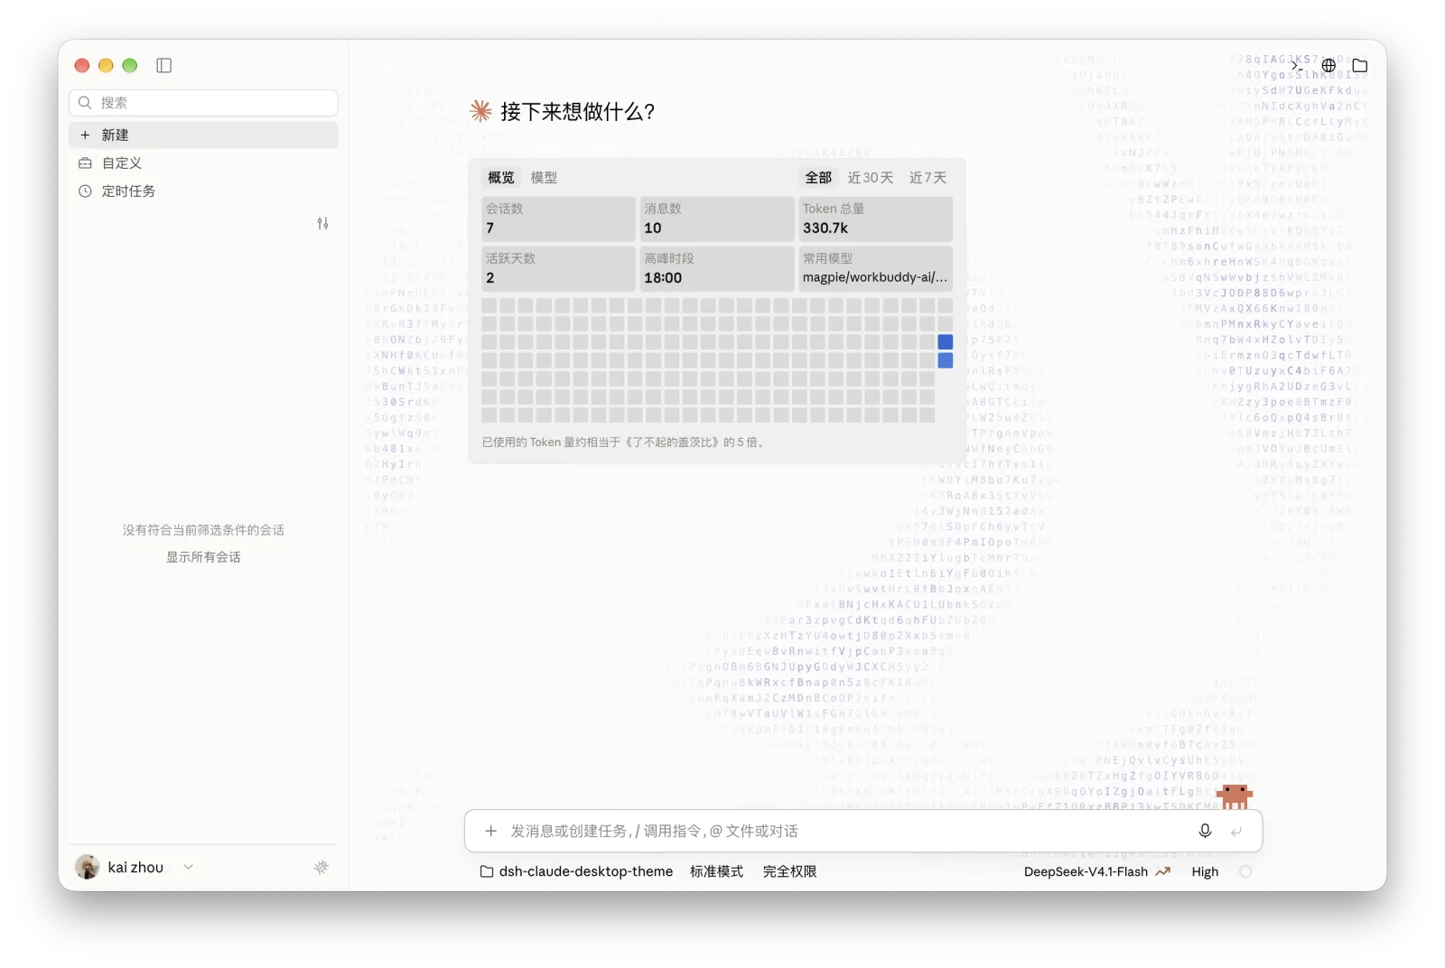Open the conversation filter sliders icon
The width and height of the screenshot is (1445, 968).
click(x=322, y=223)
